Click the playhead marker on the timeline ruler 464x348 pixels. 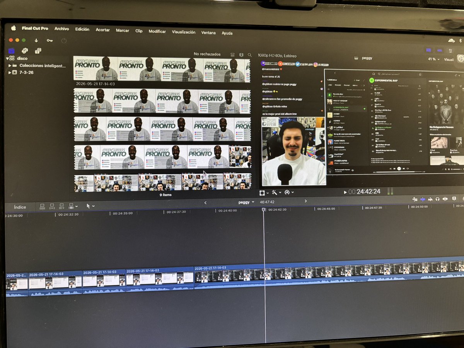pos(264,210)
